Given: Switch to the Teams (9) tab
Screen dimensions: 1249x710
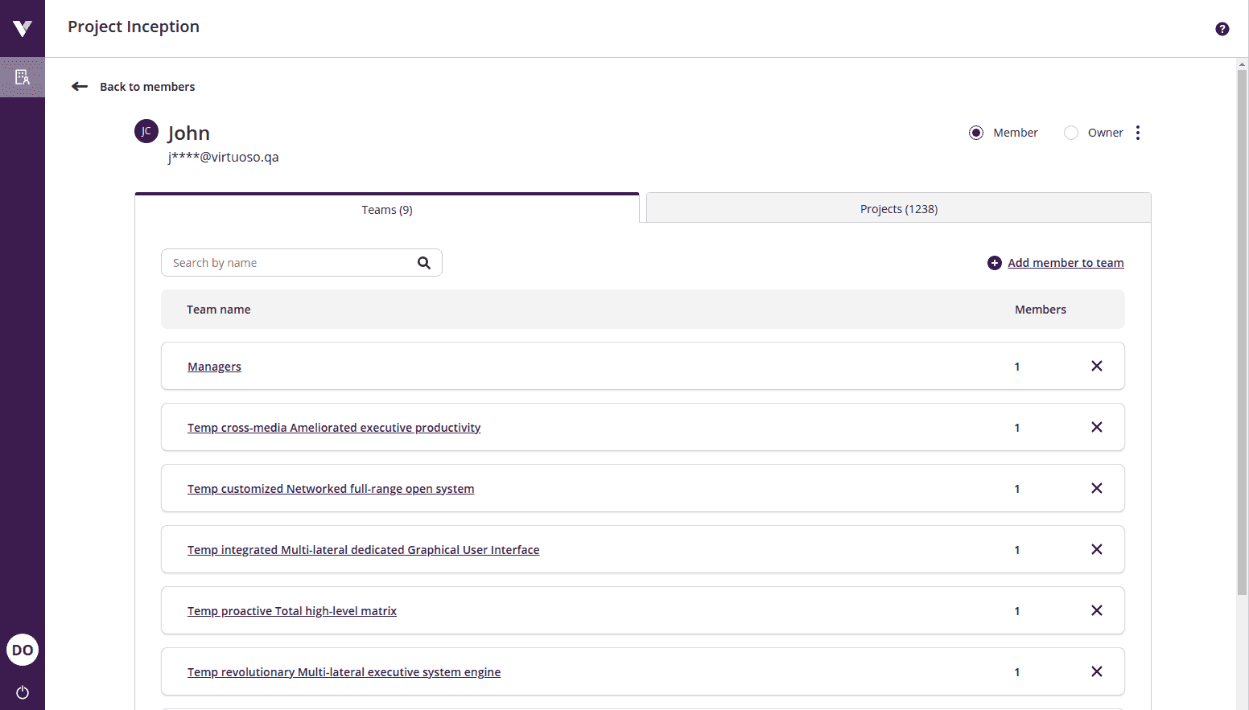Looking at the screenshot, I should (x=387, y=209).
